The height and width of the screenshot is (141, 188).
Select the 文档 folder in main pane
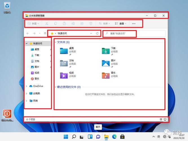(68, 63)
